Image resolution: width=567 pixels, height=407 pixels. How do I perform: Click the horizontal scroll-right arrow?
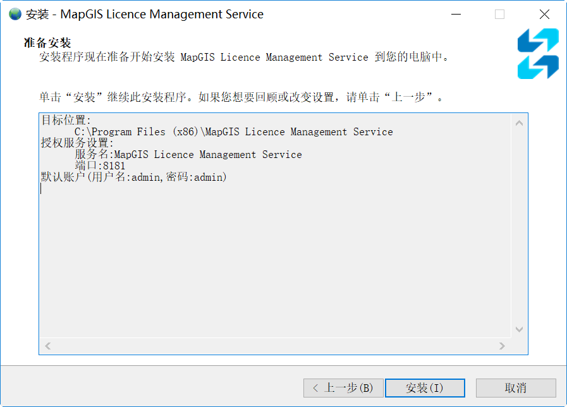[503, 346]
